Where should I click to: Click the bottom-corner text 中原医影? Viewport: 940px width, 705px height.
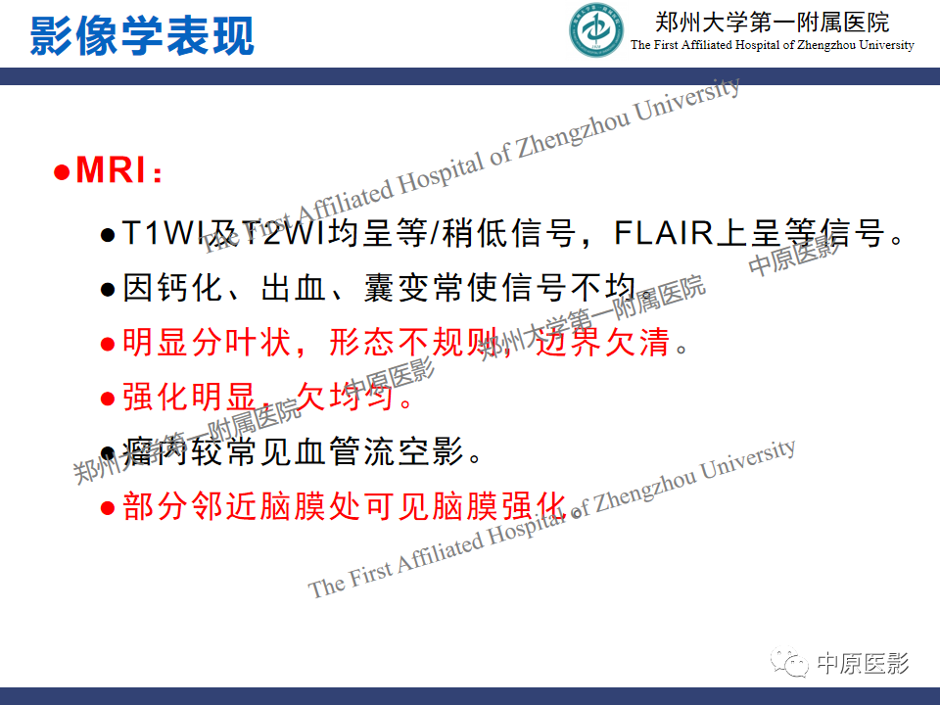tap(864, 663)
